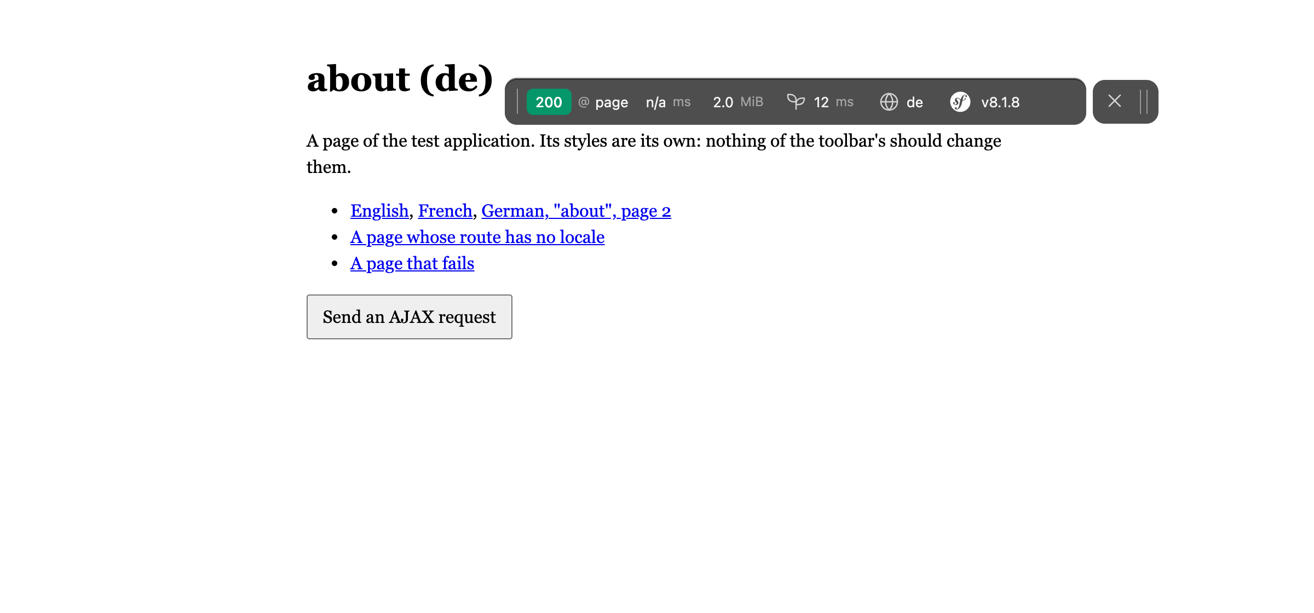Open the French link
Image resolution: width=1314 pixels, height=613 pixels.
coord(445,211)
